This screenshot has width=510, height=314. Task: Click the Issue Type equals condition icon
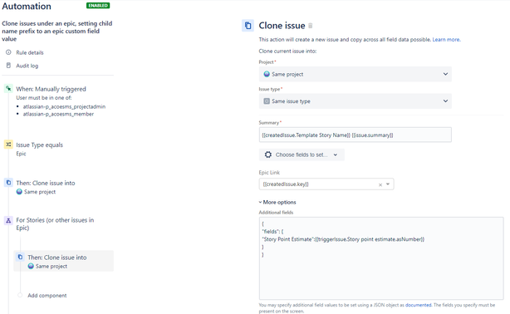(8, 145)
